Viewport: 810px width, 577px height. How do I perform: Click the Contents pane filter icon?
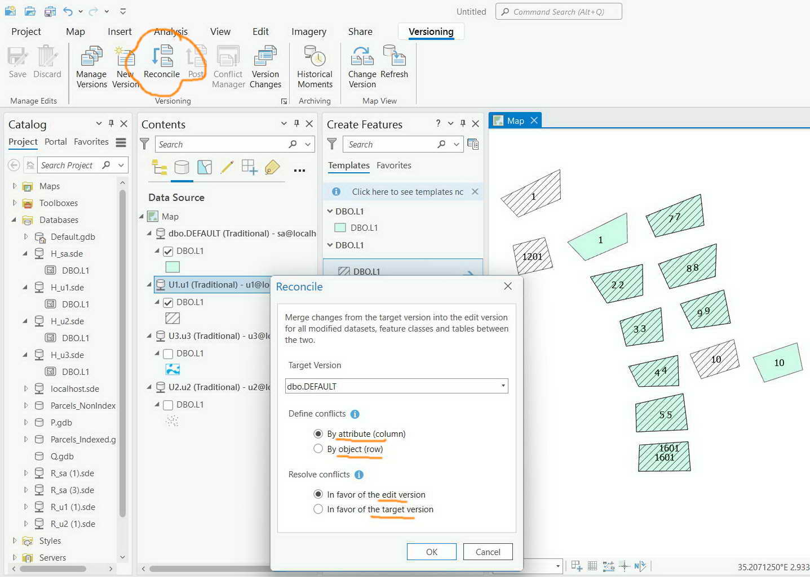point(145,144)
